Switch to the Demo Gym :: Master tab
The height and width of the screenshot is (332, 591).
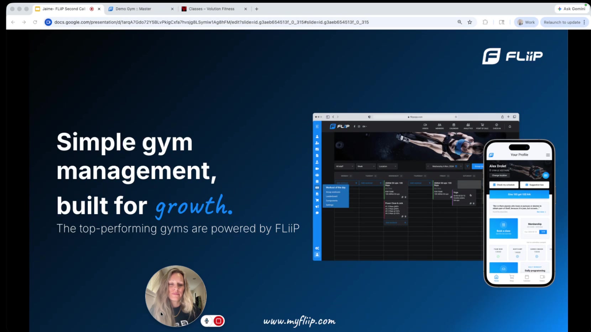(141, 9)
